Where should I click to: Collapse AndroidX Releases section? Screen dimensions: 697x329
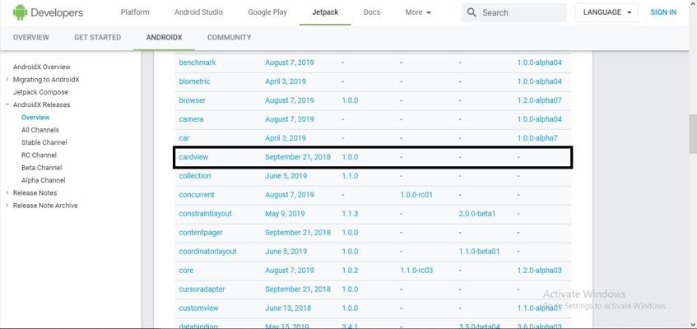coord(7,105)
